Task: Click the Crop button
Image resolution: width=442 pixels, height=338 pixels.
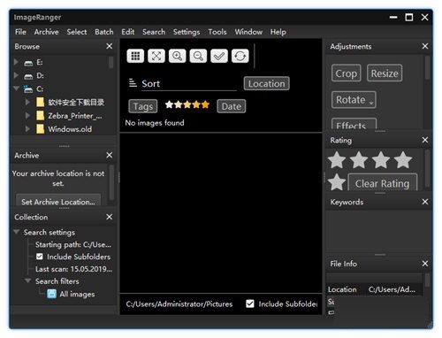Action: (x=347, y=73)
